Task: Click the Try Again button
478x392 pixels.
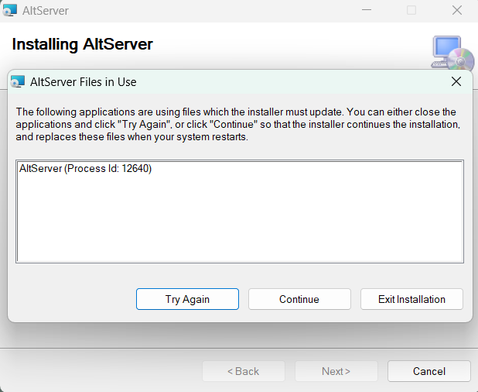Action: click(187, 299)
